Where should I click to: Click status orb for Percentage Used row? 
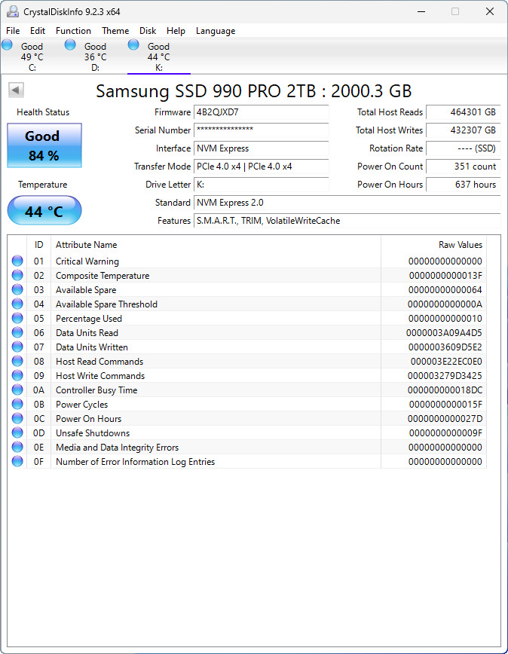click(x=17, y=318)
